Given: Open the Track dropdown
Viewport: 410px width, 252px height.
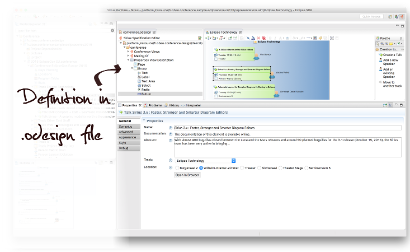Looking at the screenshot, I should 205,161.
